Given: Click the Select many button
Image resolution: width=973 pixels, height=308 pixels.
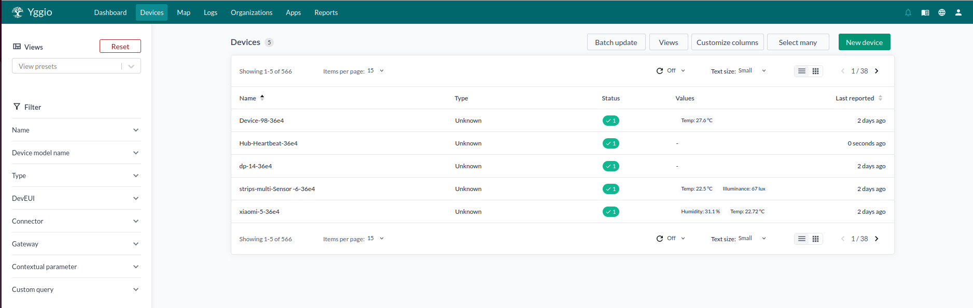Looking at the screenshot, I should point(798,42).
